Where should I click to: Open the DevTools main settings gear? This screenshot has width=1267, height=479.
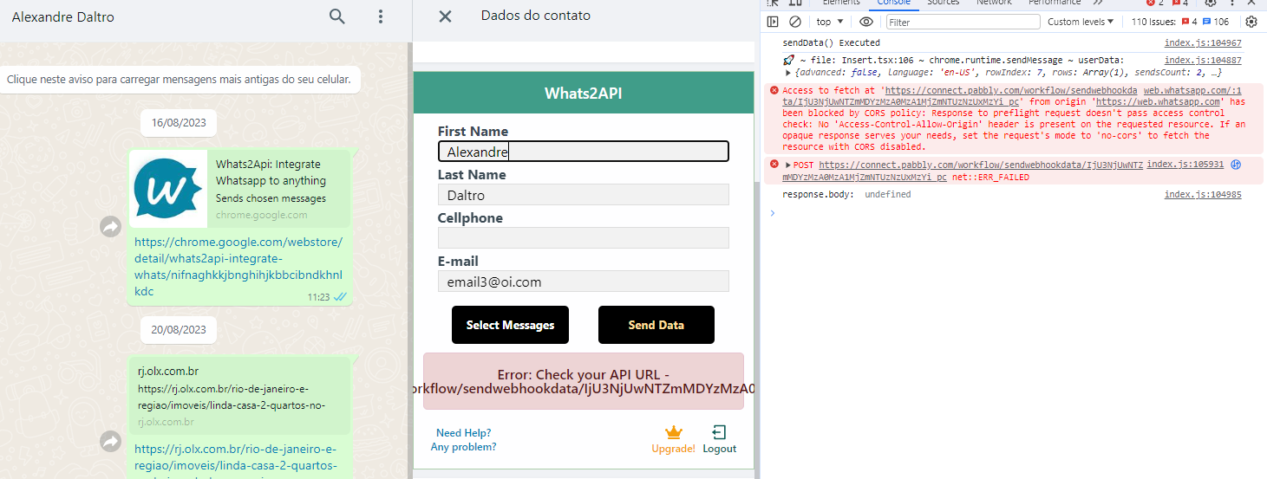click(1211, 3)
